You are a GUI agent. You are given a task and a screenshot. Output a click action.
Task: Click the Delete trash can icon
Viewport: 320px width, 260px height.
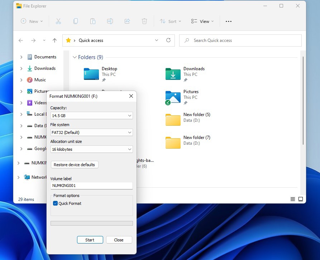pyautogui.click(x=144, y=21)
